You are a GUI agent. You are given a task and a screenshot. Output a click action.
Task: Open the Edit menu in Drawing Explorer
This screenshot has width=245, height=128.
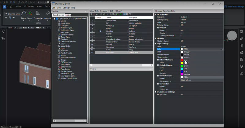point(53,8)
